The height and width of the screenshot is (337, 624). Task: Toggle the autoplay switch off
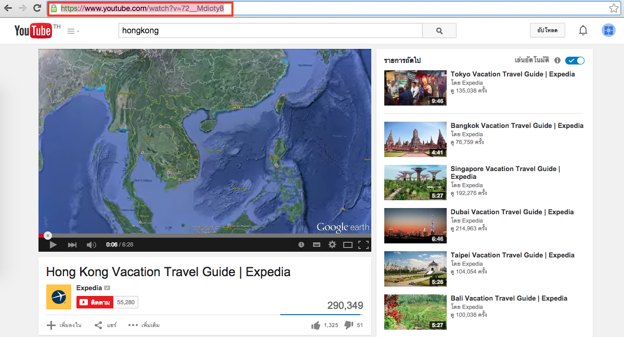tap(575, 60)
